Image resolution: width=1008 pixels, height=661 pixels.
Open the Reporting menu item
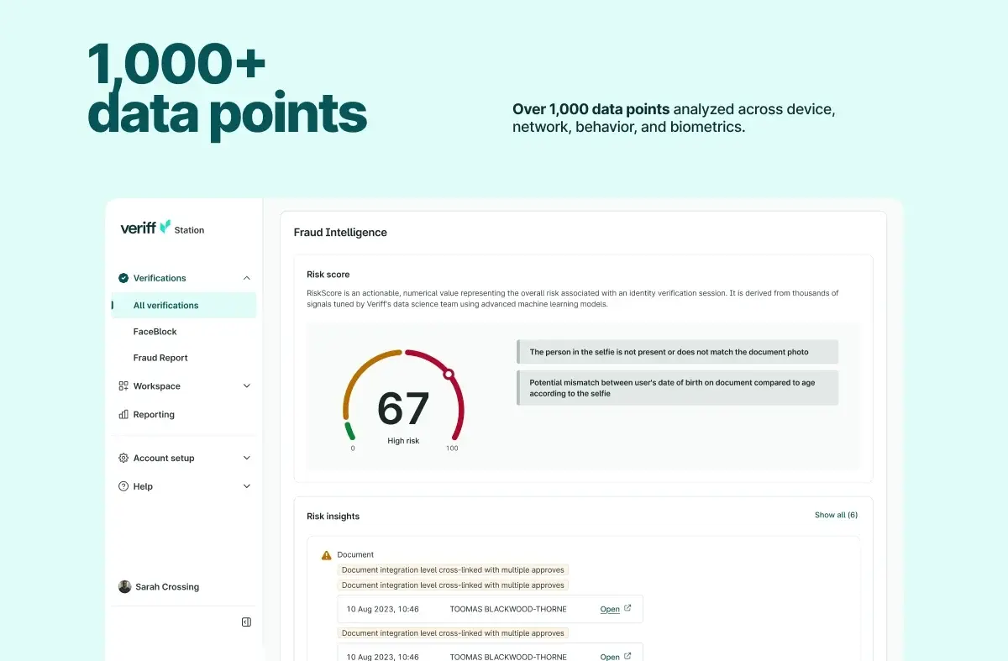154,415
